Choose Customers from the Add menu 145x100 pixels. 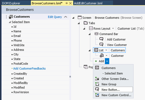tap(113, 68)
